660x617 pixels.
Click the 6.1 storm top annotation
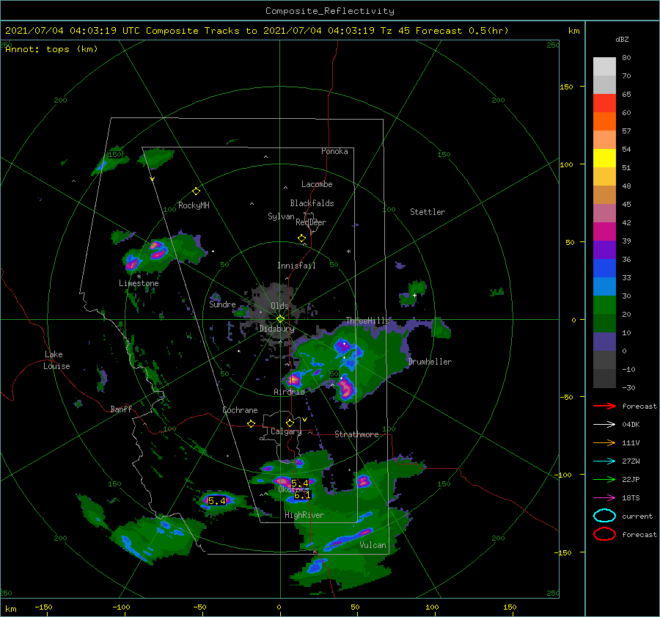tap(302, 495)
